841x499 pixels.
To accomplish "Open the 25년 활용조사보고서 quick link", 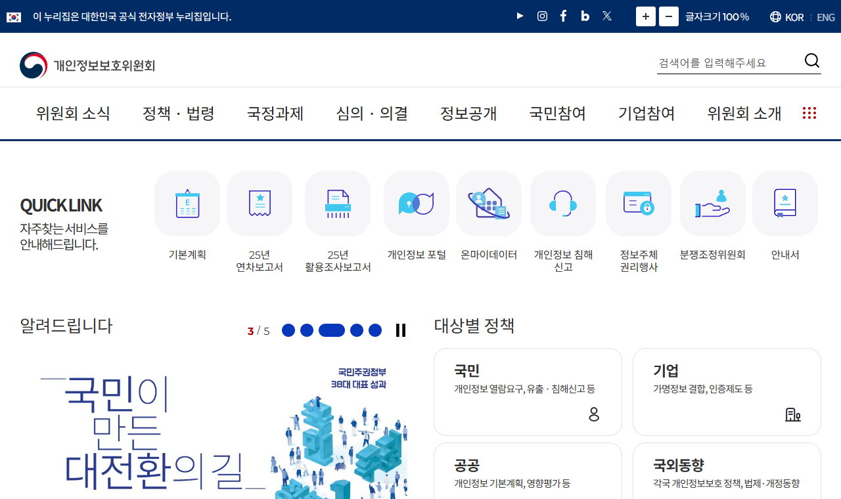I will (x=338, y=222).
